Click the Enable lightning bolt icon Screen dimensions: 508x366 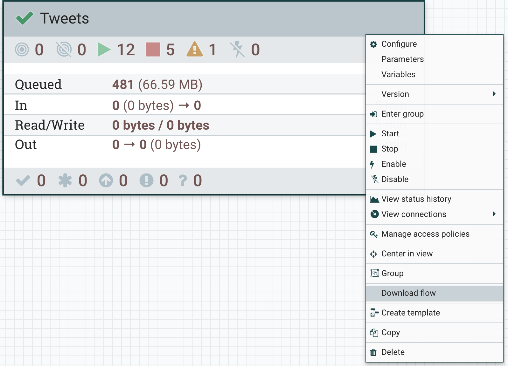pyautogui.click(x=372, y=164)
